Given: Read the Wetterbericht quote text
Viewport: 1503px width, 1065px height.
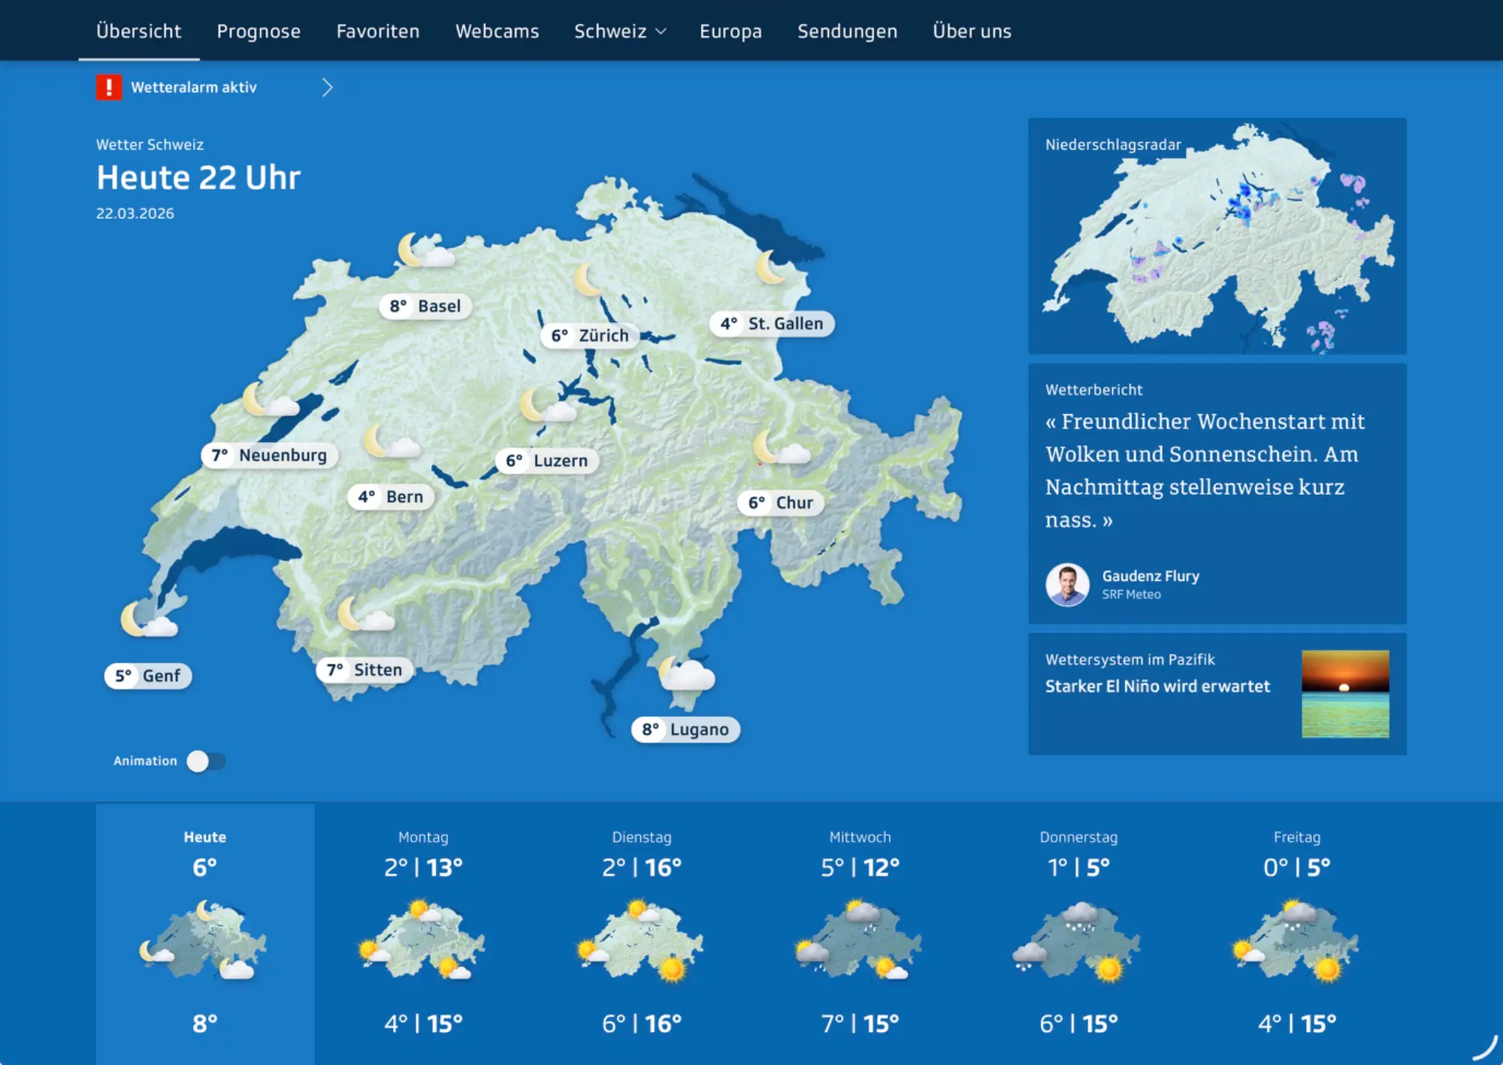Looking at the screenshot, I should click(1204, 470).
